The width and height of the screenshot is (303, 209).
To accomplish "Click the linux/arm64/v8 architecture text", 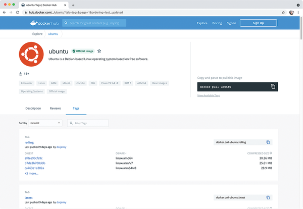I will click(126, 168).
